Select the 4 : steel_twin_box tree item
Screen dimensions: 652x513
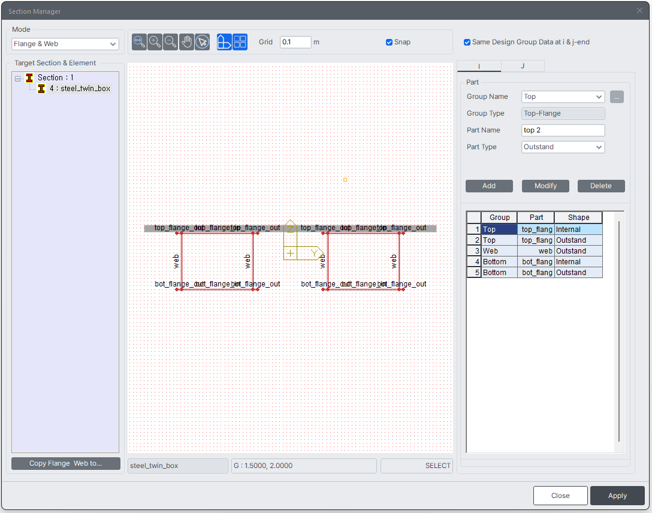pyautogui.click(x=80, y=89)
